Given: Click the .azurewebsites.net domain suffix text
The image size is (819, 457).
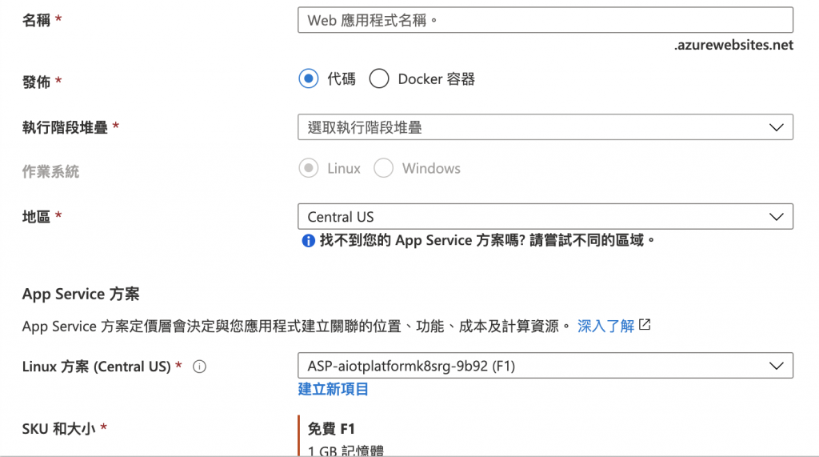Looking at the screenshot, I should [x=733, y=45].
